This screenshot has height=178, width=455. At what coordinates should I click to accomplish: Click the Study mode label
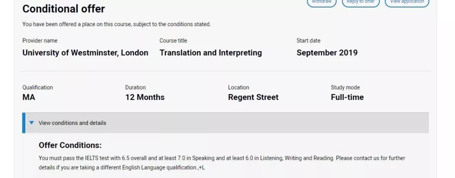pos(345,88)
